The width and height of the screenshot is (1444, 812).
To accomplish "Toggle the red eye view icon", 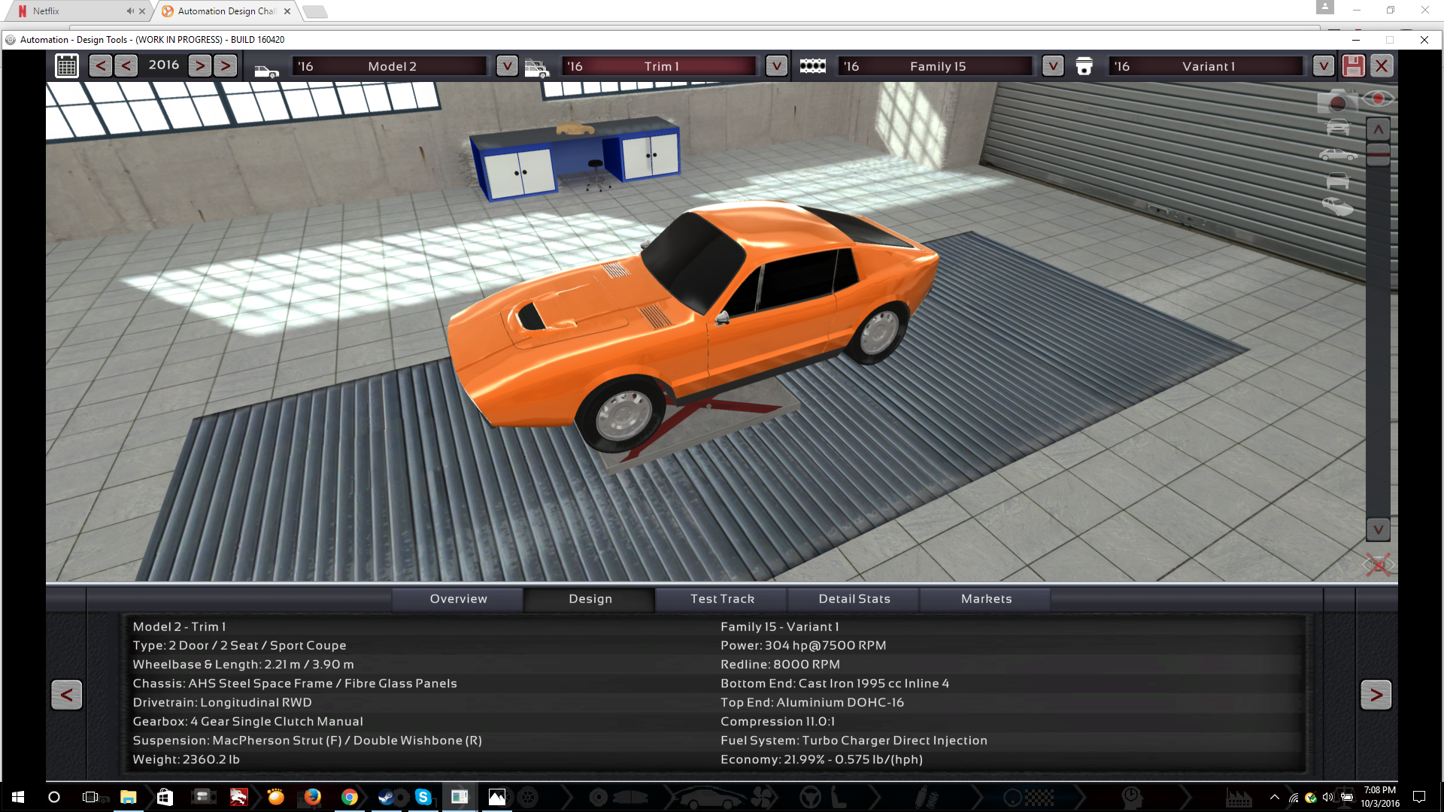I will tap(1379, 98).
